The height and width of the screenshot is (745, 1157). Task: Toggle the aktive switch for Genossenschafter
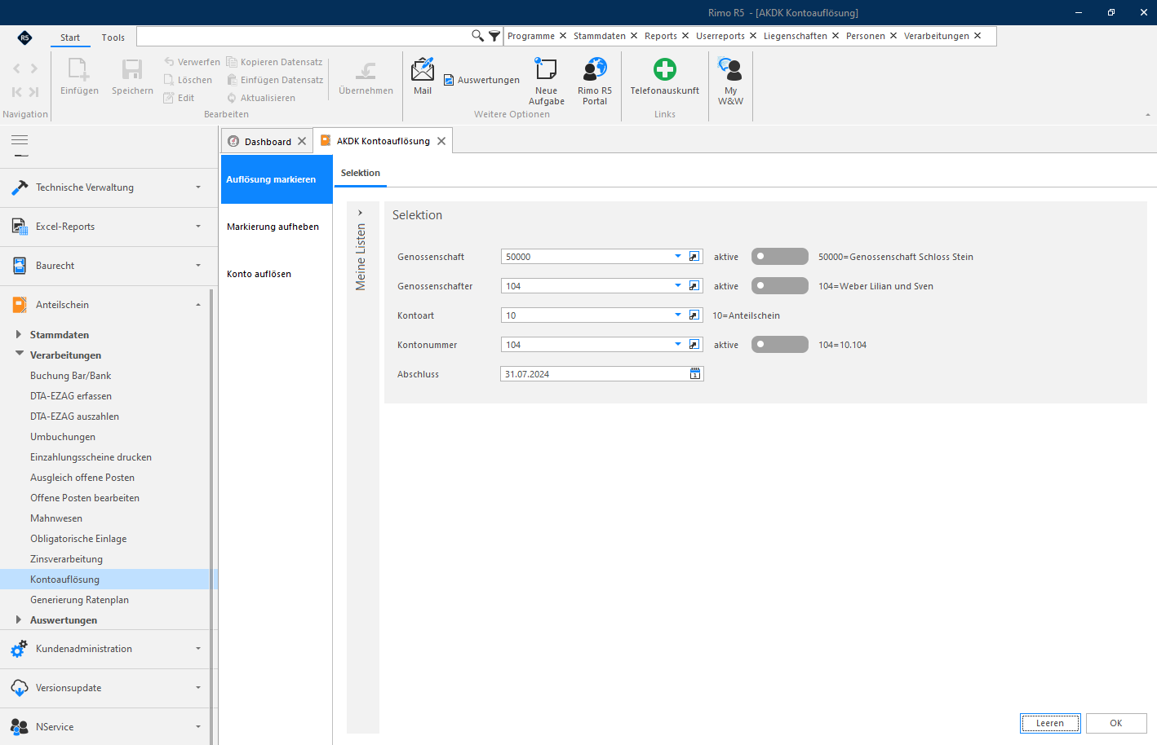pyautogui.click(x=780, y=286)
